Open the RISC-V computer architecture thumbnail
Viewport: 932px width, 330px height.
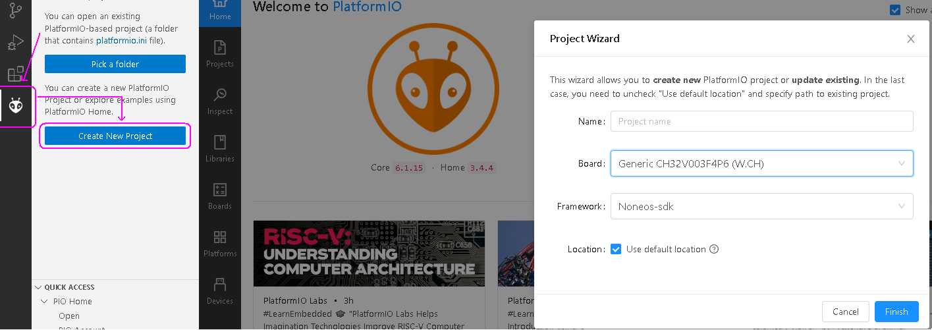[x=369, y=254]
